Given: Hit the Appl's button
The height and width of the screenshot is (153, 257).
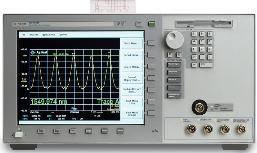Looking at the screenshot, I should (x=121, y=131).
